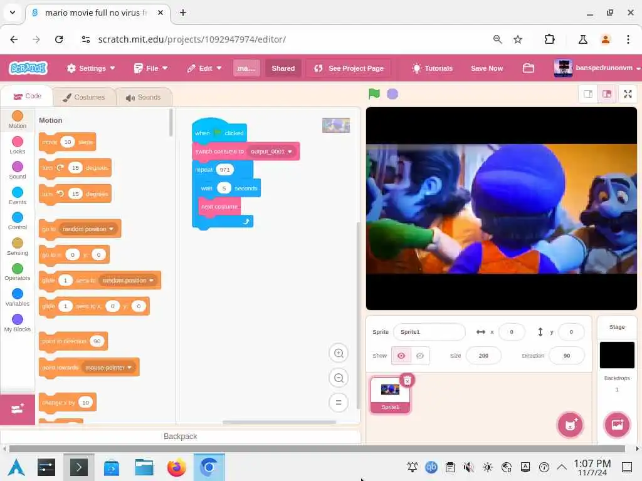Image resolution: width=642 pixels, height=481 pixels.
Task: Show the sprite with eye icon
Action: [x=401, y=356]
